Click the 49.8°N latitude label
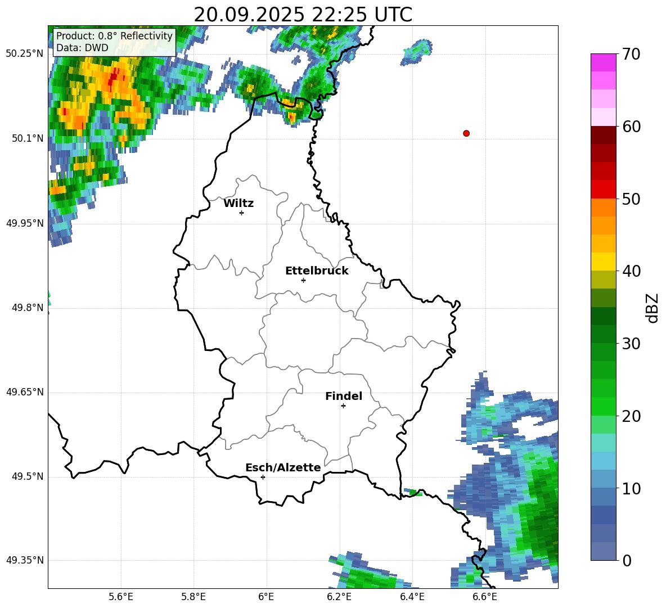 pos(28,308)
